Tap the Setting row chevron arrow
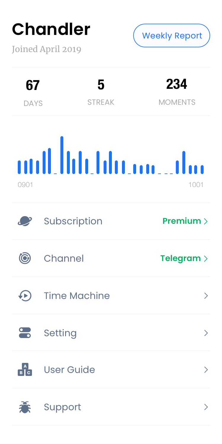This screenshot has width=222, height=444. coord(206,333)
